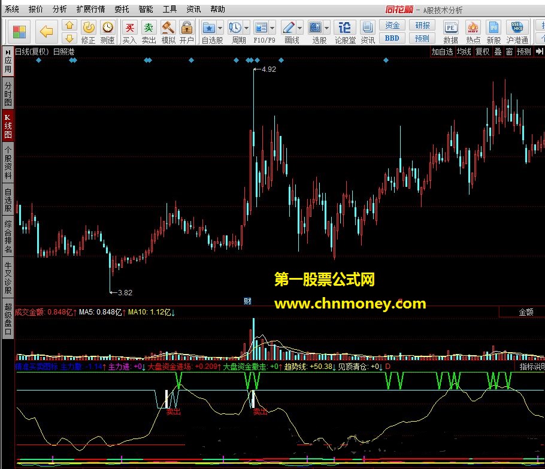545x469 pixels.
Task: Click the 资金 capital flow button
Action: (392, 25)
